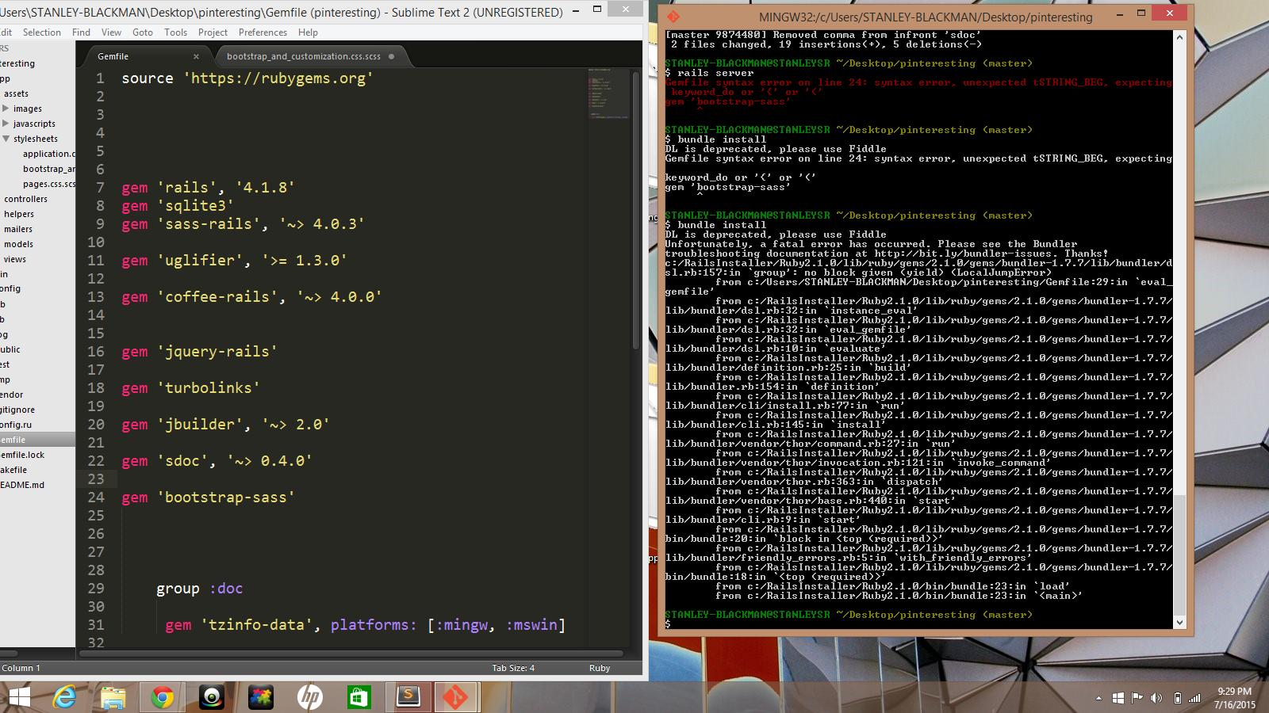Viewport: 1269px width, 713px height.
Task: Open the View menu
Action: pyautogui.click(x=112, y=32)
